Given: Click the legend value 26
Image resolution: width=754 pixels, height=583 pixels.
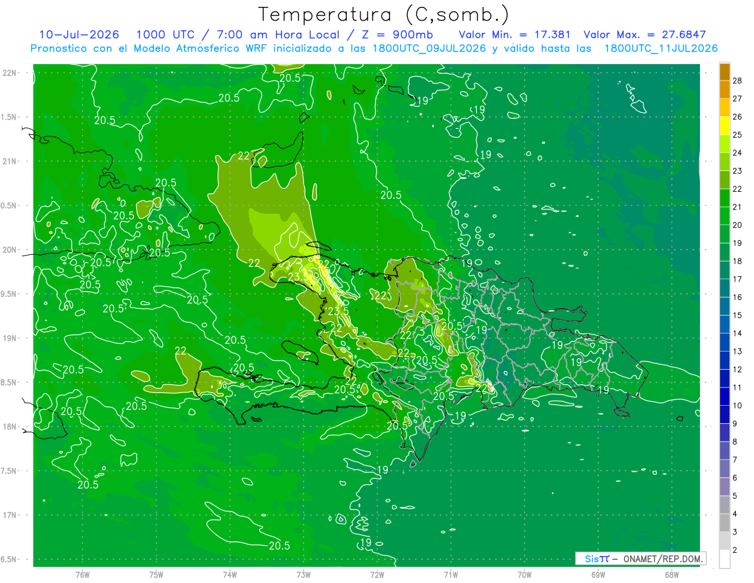Looking at the screenshot, I should [738, 117].
